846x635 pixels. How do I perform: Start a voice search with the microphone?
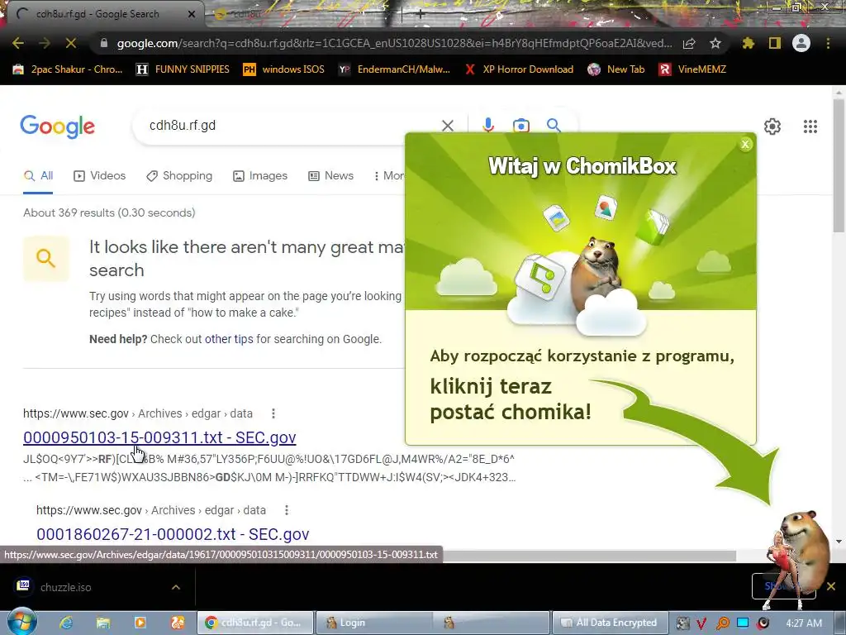click(x=488, y=126)
